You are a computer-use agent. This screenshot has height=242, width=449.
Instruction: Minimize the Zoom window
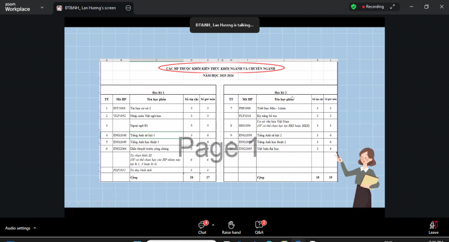[412, 6]
